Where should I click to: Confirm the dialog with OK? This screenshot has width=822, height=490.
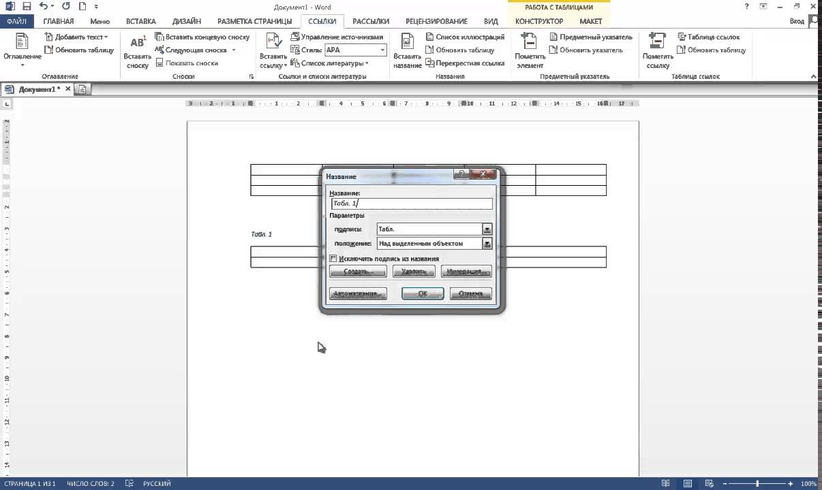click(x=423, y=294)
